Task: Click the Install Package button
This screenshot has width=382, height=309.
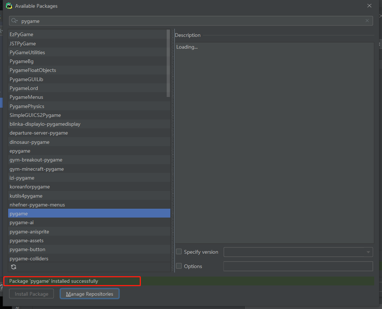Action: (x=31, y=294)
